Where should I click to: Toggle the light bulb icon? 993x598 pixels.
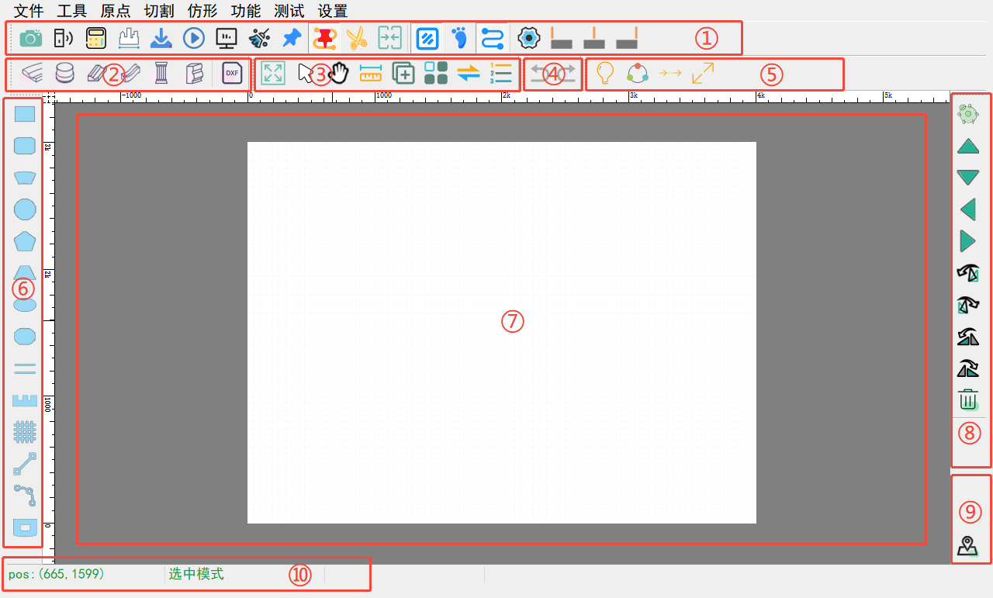click(605, 73)
